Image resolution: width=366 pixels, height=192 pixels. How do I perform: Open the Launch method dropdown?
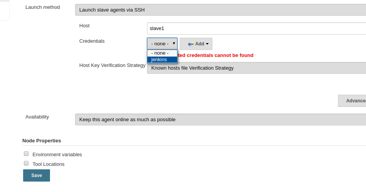click(221, 10)
